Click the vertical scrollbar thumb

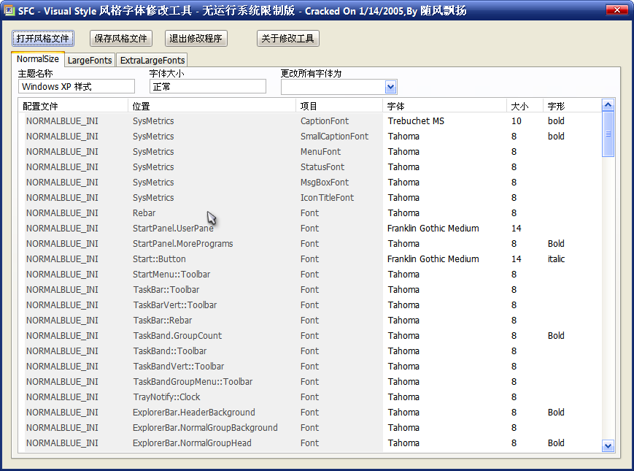608,134
